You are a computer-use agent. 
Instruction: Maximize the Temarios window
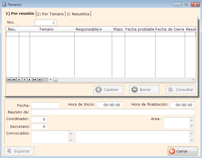(x=186, y=5)
